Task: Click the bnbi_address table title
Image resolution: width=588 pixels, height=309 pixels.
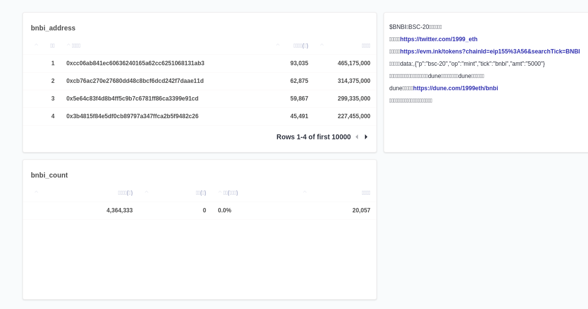Action: [53, 28]
